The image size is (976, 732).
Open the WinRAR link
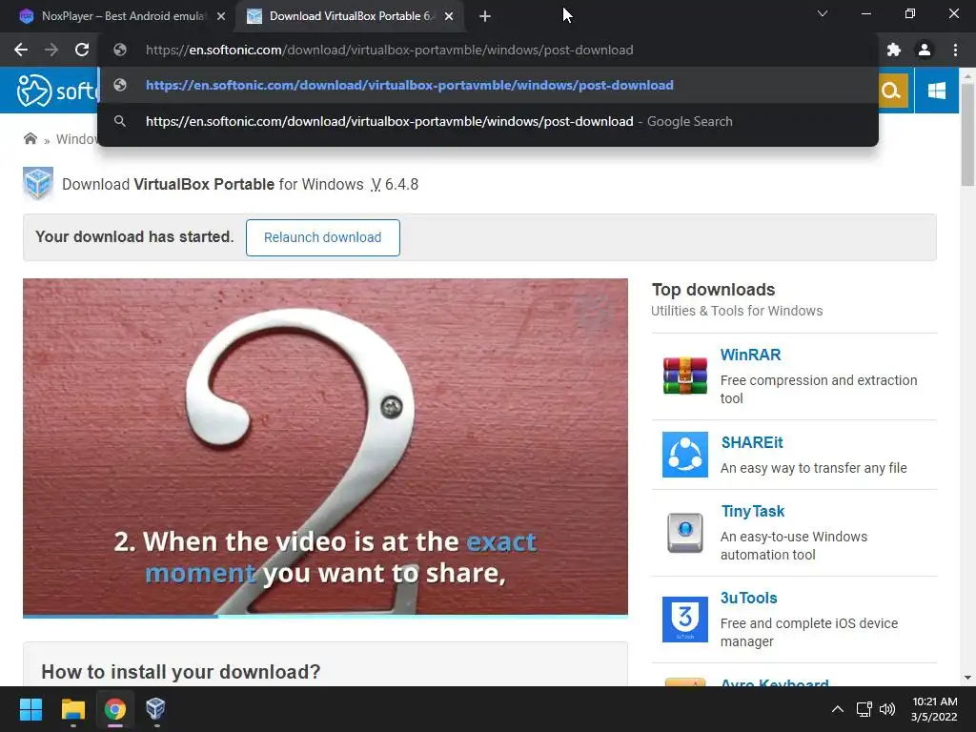point(750,355)
